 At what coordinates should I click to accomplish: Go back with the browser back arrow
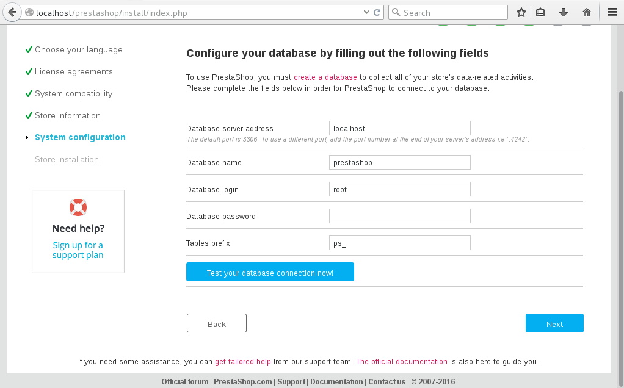[12, 13]
